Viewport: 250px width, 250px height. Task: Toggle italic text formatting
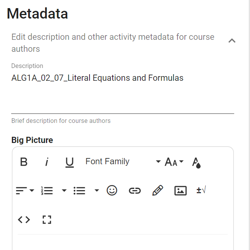(x=47, y=162)
